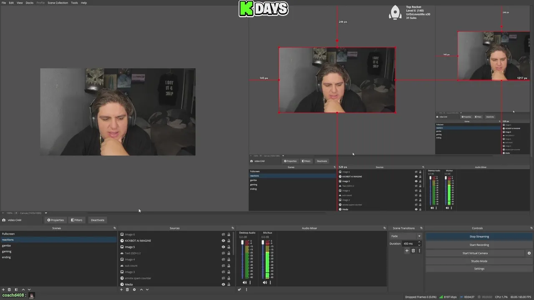The image size is (534, 300).
Task: Open Properties for video CAM source
Action: 55,220
